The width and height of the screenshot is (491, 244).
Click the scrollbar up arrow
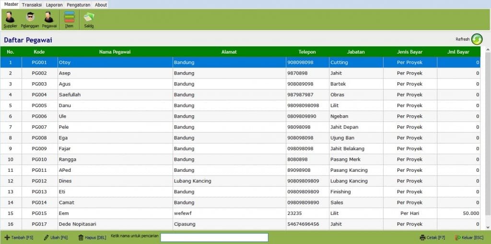click(488, 49)
